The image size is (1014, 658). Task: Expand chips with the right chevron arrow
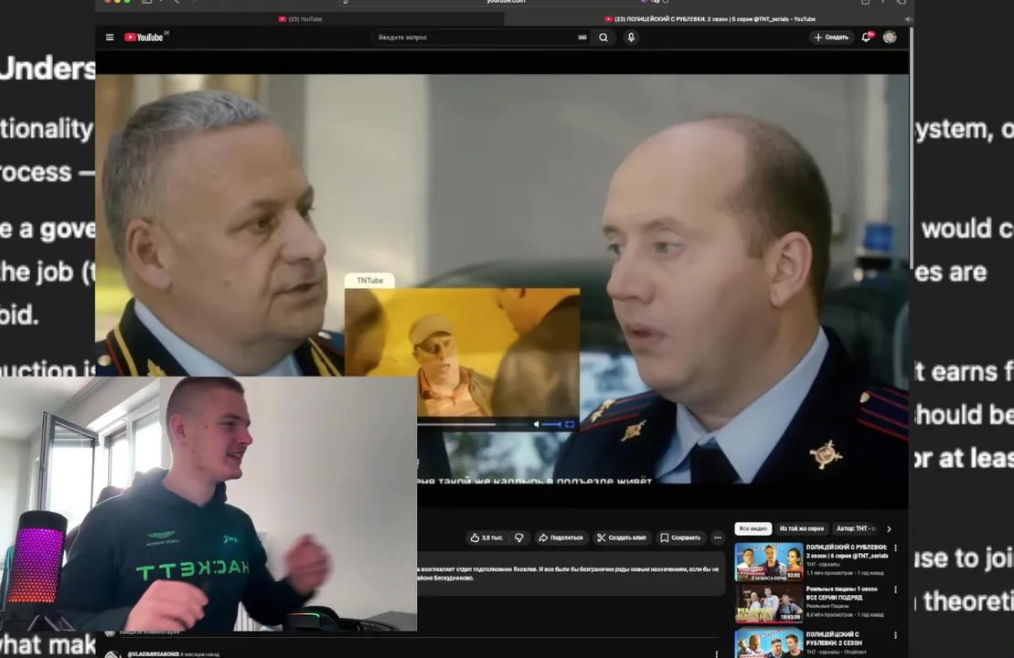[889, 529]
